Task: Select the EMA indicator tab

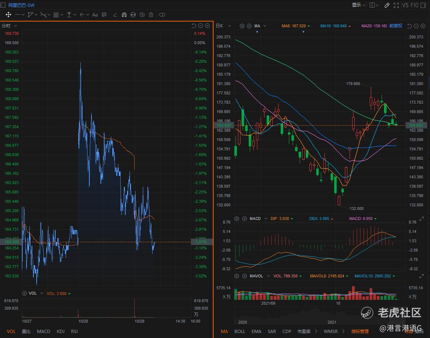Action: click(256, 332)
